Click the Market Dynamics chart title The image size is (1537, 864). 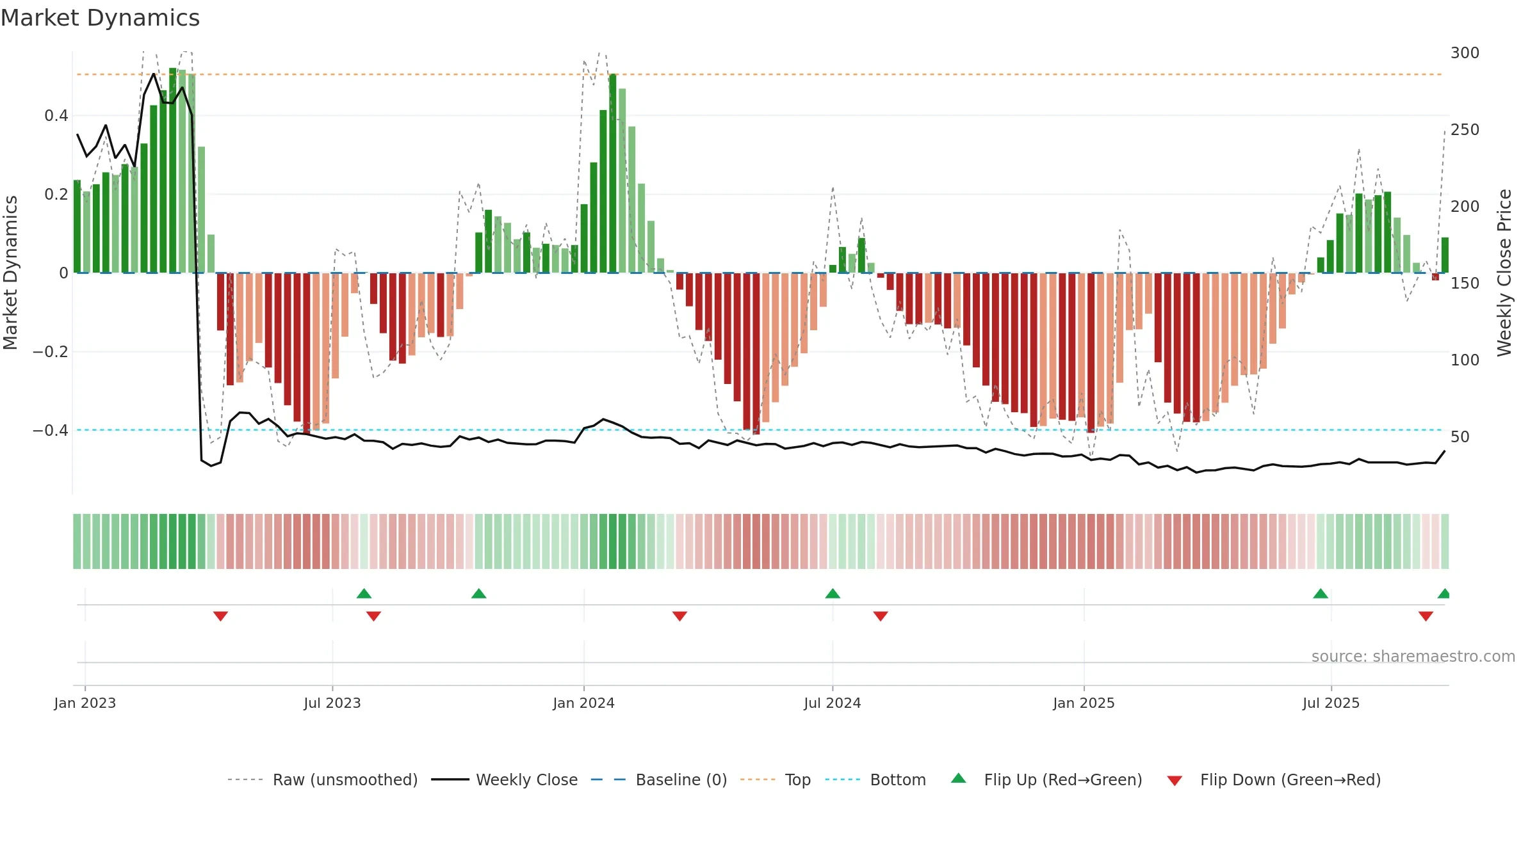[x=100, y=18]
